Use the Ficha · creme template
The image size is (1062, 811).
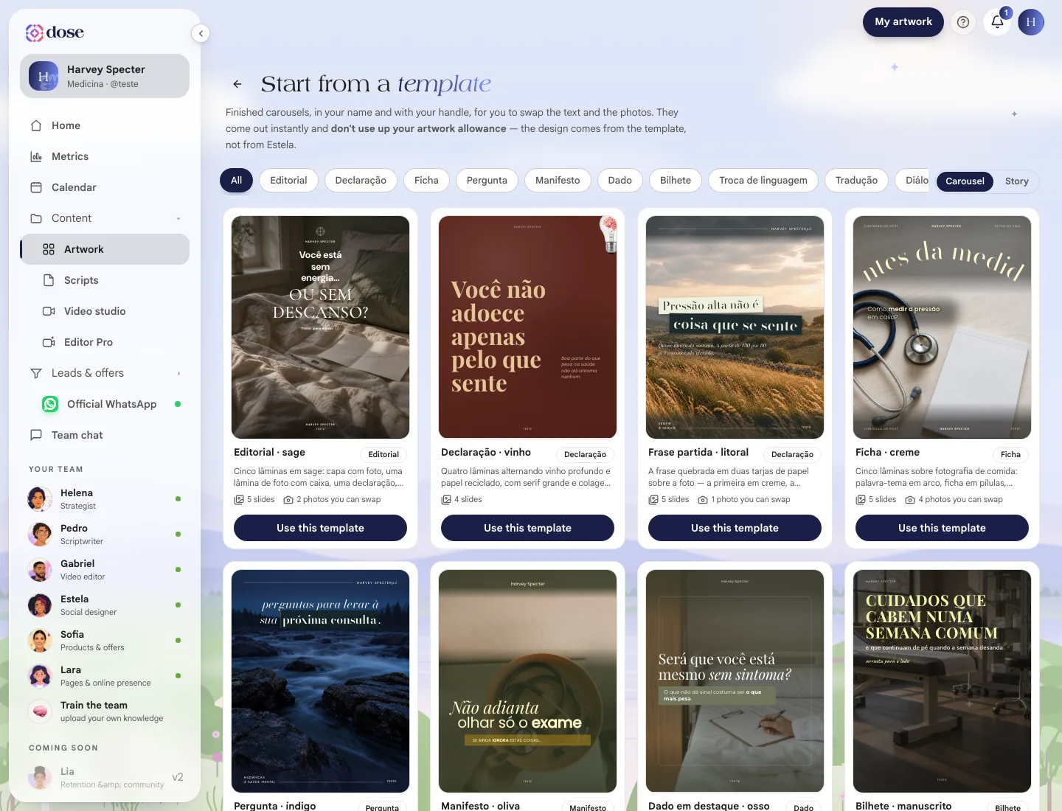pos(942,528)
